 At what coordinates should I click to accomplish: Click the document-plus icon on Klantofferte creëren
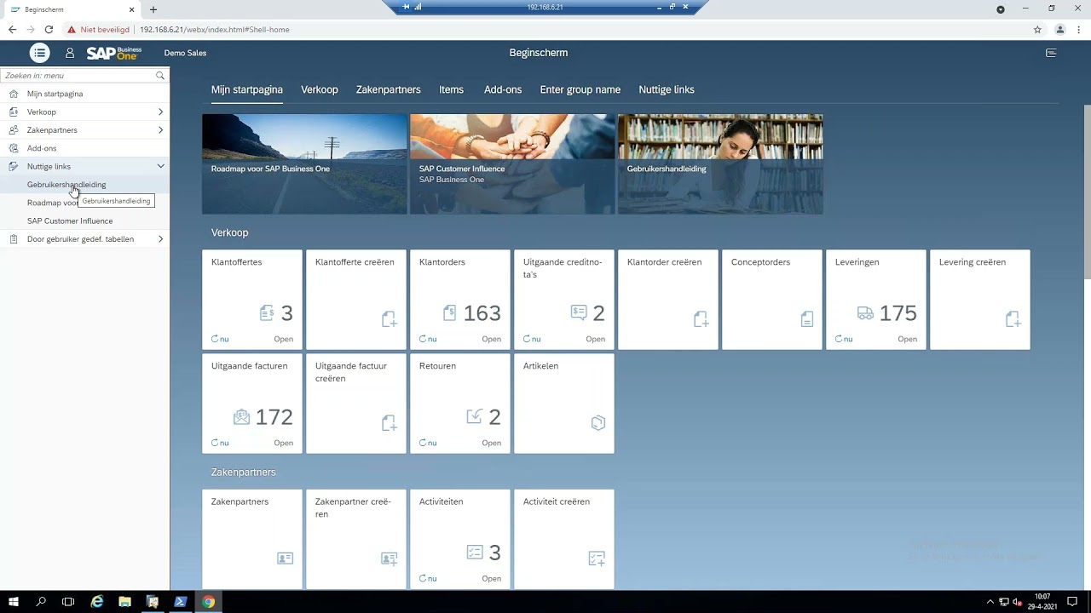[389, 319]
